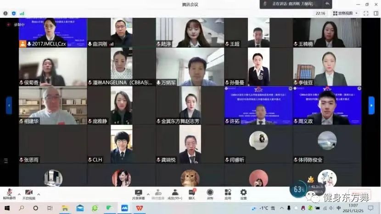The image size is (381, 214).
Task: Turn on the camera video
Action: pos(29,194)
